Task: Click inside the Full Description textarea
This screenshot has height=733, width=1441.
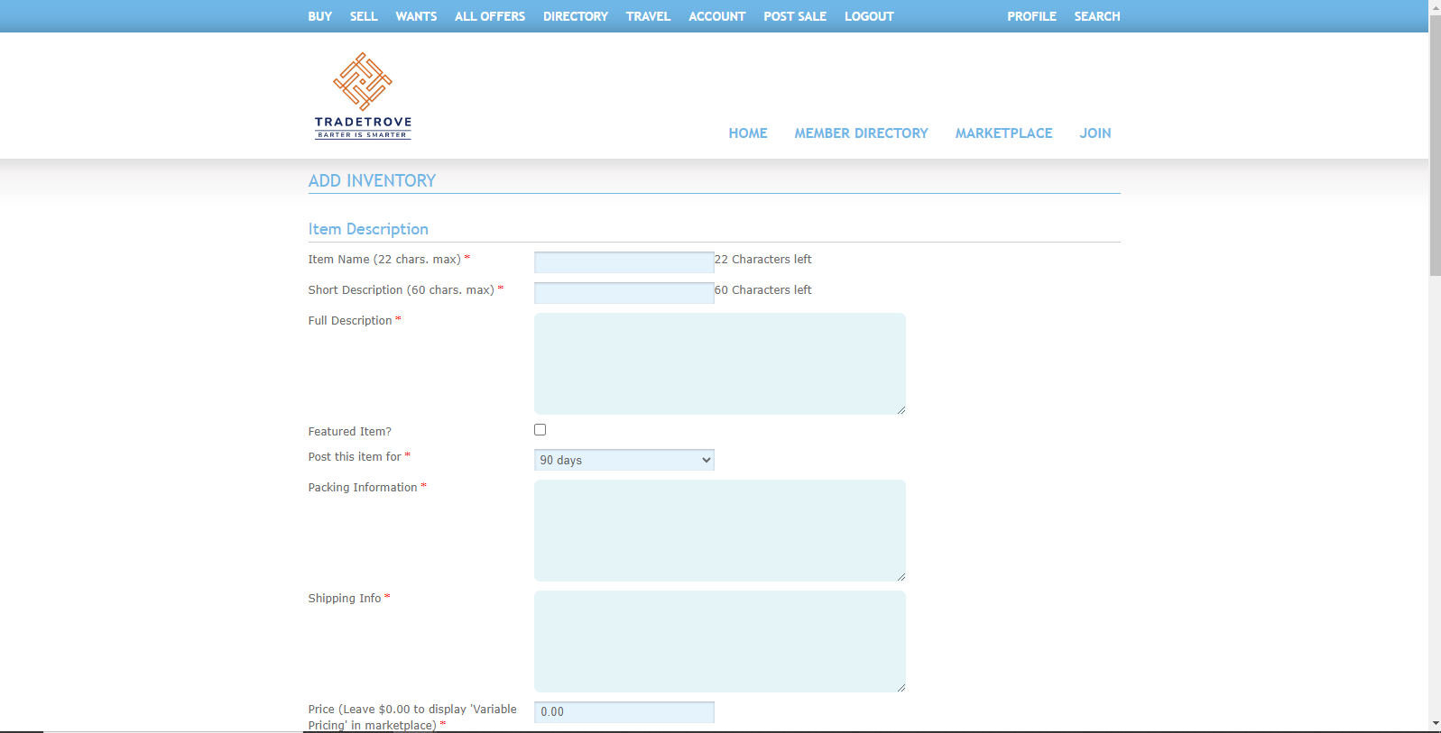Action: [x=719, y=363]
